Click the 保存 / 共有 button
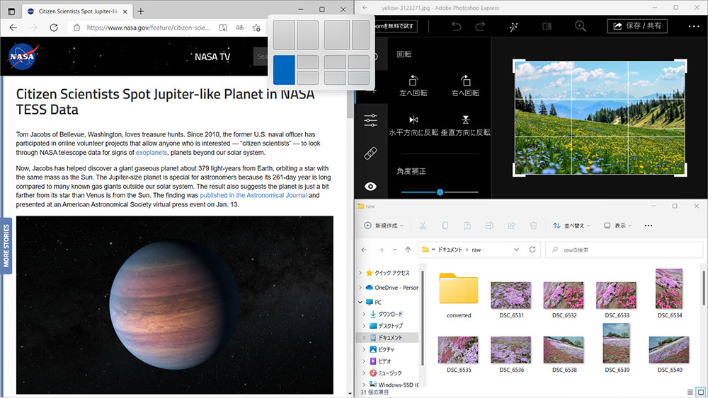 pos(636,26)
